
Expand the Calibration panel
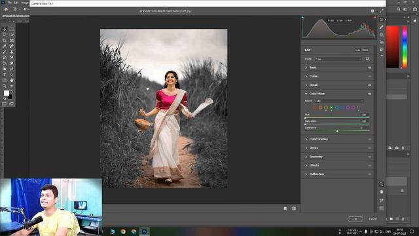pos(306,174)
